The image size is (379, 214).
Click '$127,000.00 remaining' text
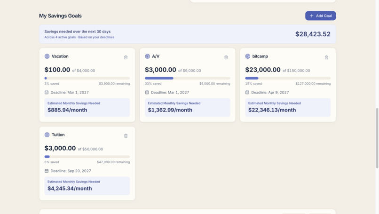tap(313, 84)
